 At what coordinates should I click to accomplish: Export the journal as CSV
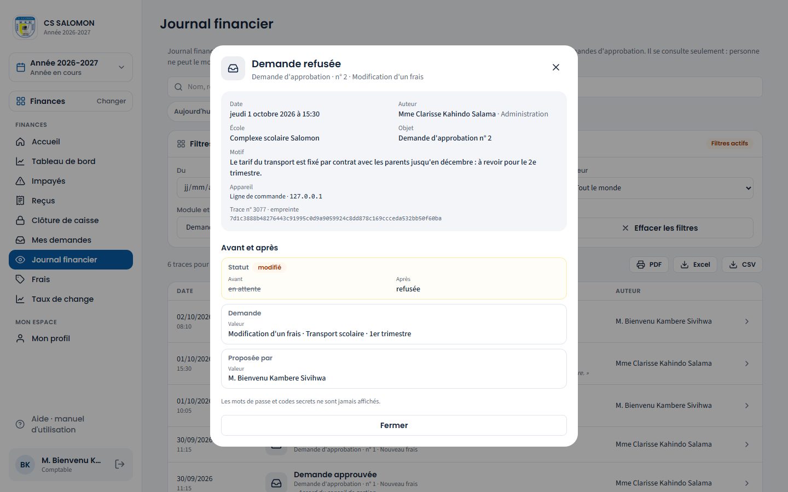tap(742, 265)
